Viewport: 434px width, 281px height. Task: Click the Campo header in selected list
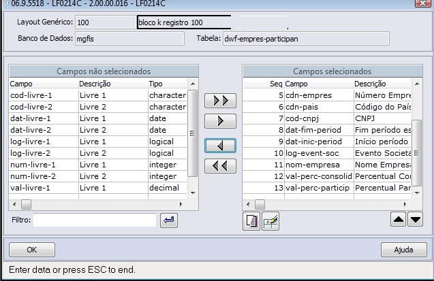pos(319,84)
